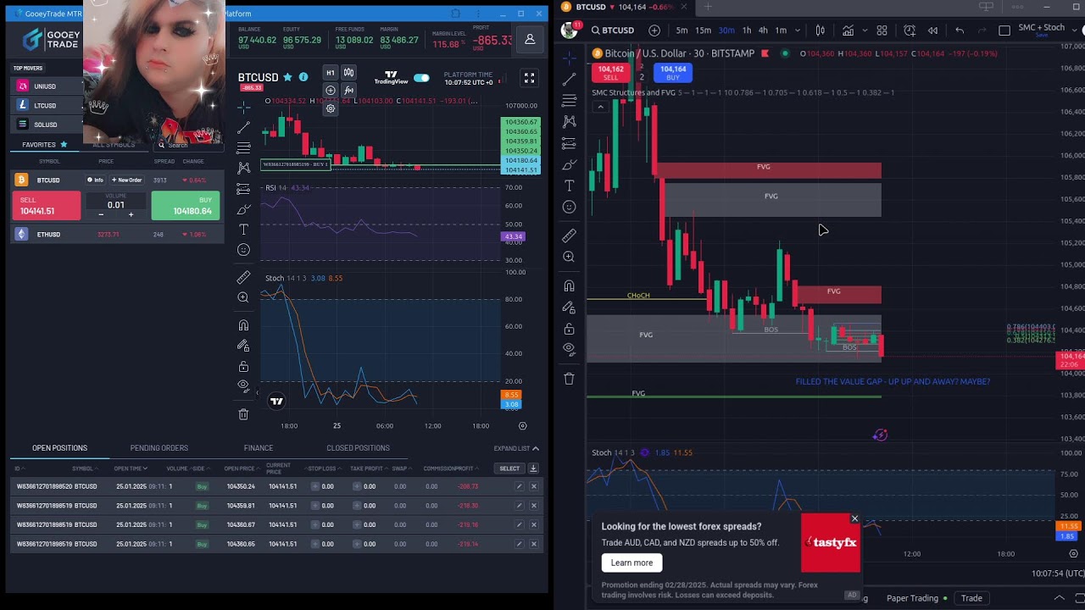Select UNIUSD in top movers
The width and height of the screenshot is (1085, 610).
tap(45, 86)
